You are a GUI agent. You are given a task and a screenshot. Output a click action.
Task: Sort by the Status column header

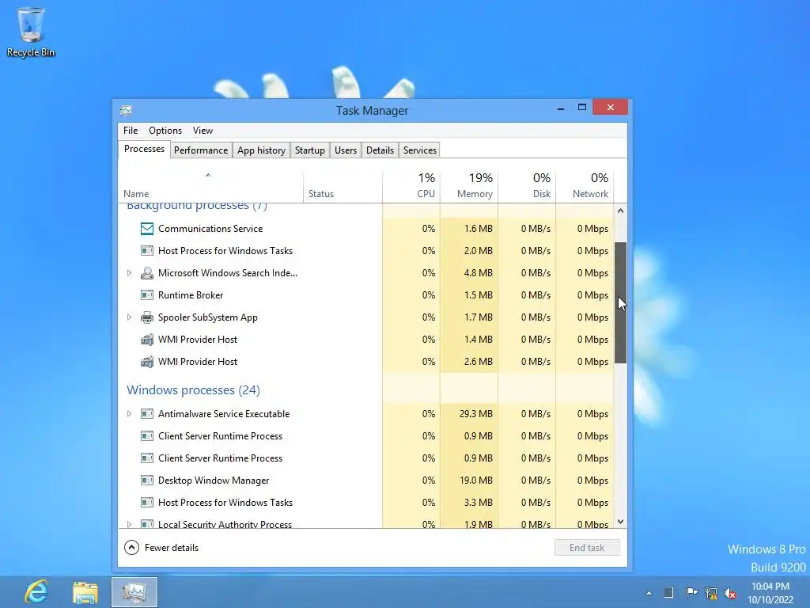click(343, 186)
